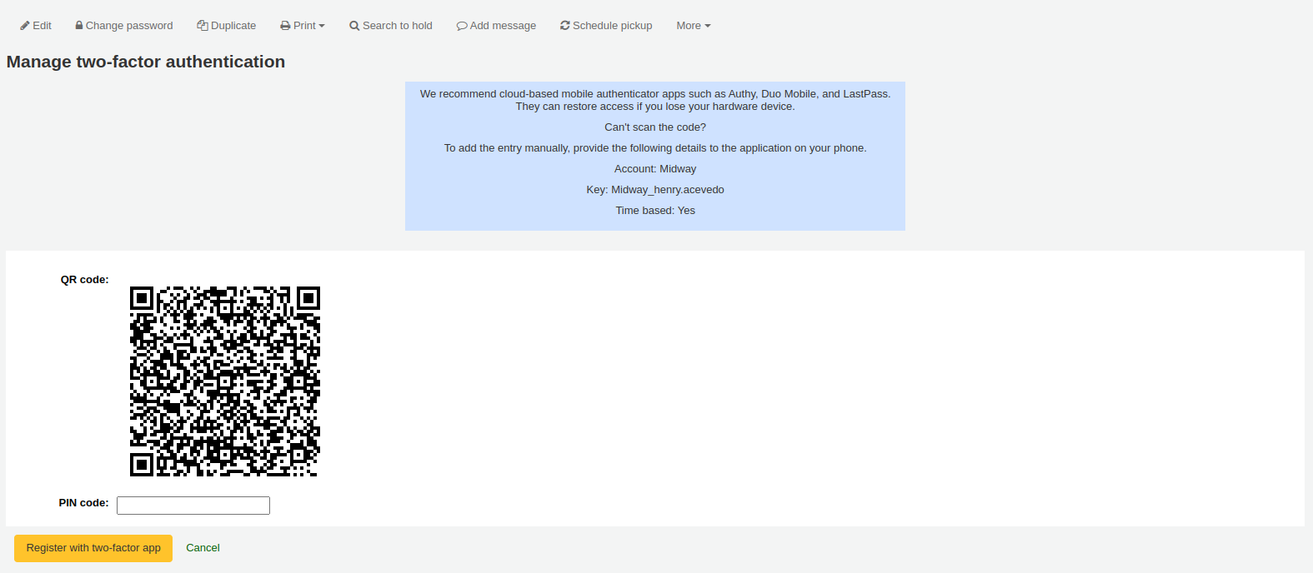Viewport: 1313px width, 573px height.
Task: Click the QR code image
Action: 225,381
